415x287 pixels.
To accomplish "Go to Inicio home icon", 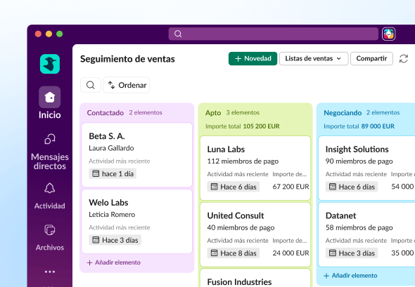I will (x=50, y=97).
